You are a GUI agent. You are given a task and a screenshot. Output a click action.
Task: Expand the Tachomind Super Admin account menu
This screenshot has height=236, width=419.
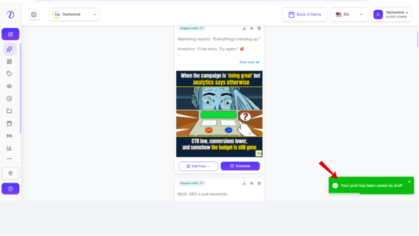391,15
